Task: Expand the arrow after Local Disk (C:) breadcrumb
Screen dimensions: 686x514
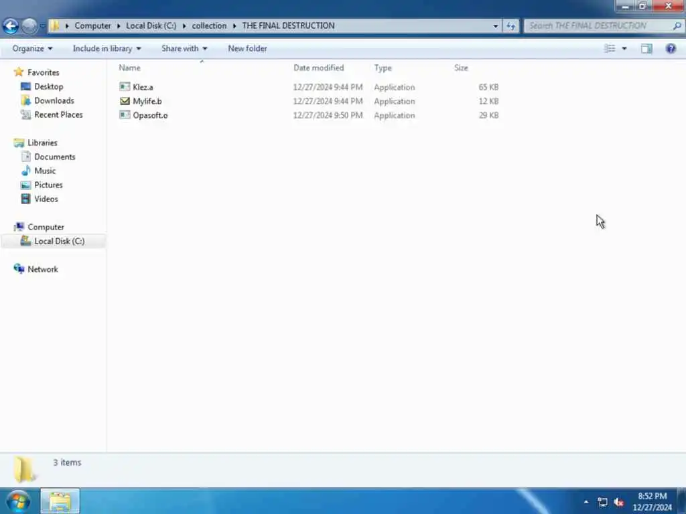Action: coord(184,26)
